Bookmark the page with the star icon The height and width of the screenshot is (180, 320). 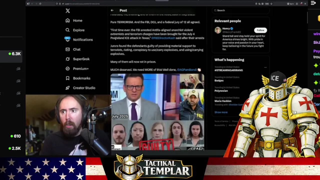271,4
